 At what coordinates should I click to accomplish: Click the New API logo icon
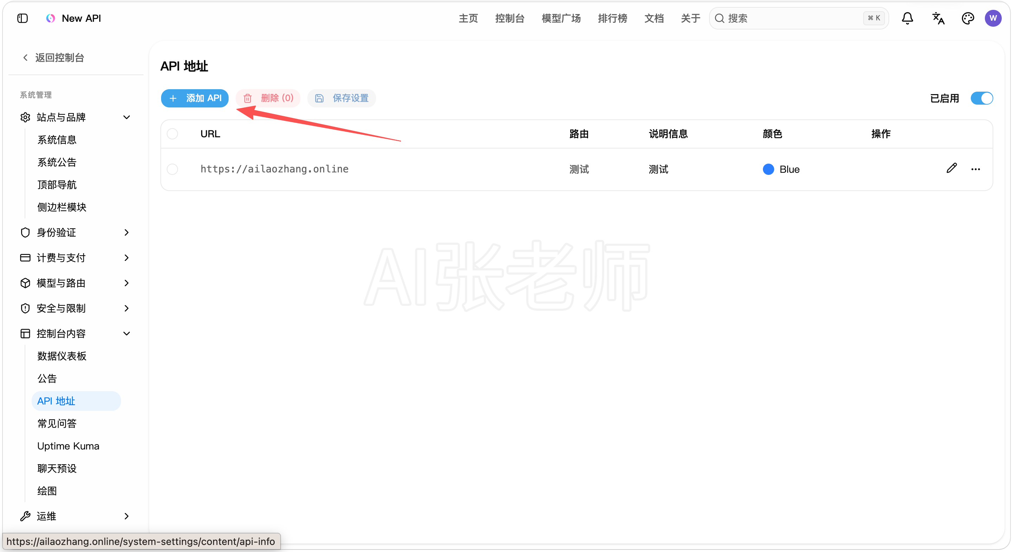(x=51, y=19)
